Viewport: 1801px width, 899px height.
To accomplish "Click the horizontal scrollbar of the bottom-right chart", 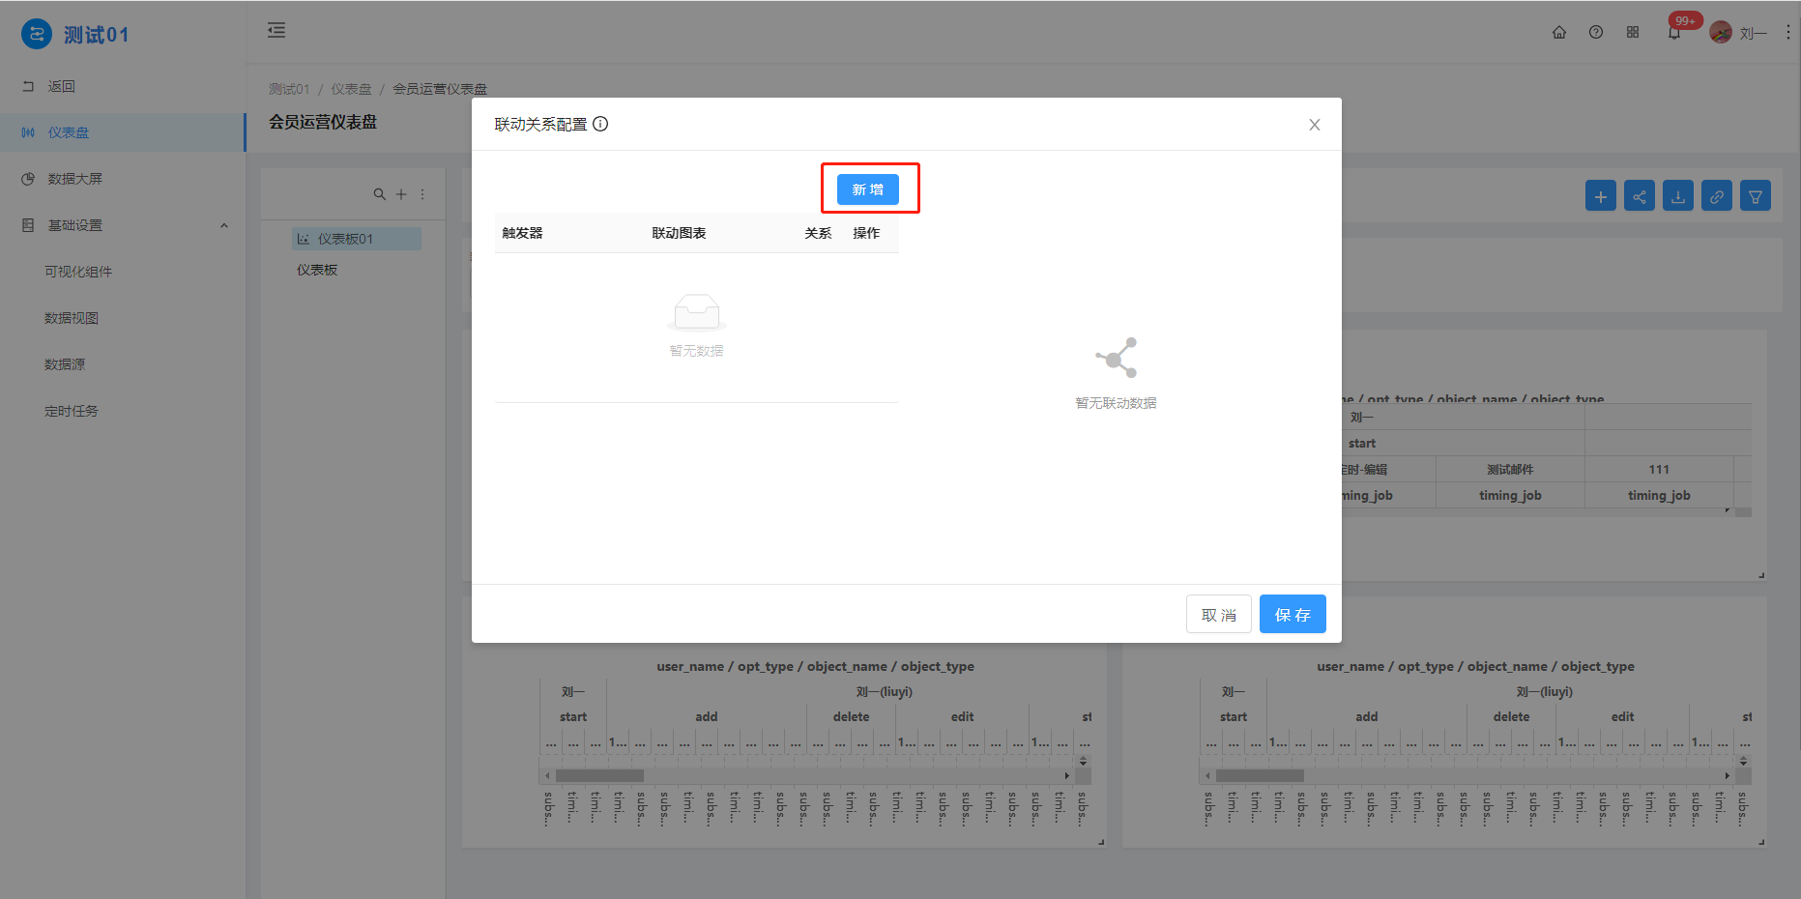I will coord(1260,775).
